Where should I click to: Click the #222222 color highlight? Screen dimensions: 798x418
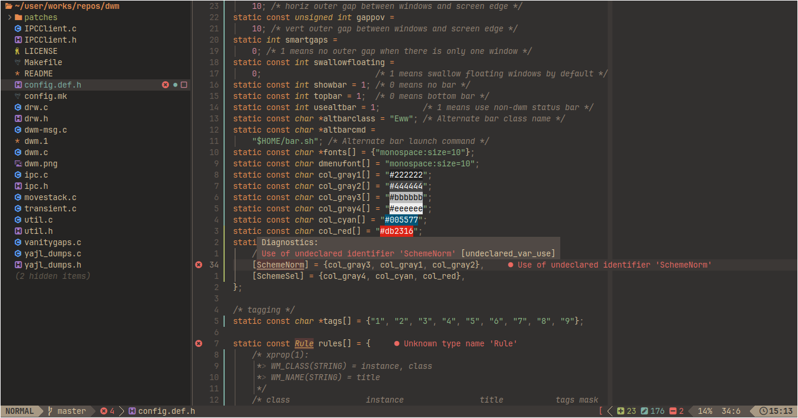coord(406,175)
